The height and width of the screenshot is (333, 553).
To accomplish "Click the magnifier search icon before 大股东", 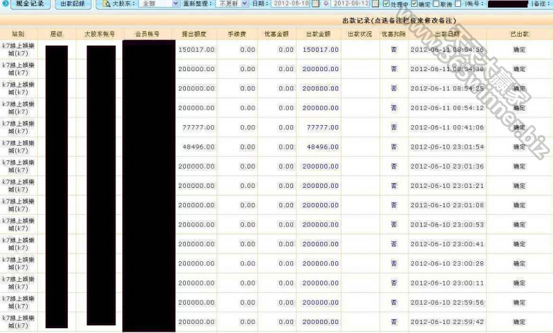I will pyautogui.click(x=106, y=4).
